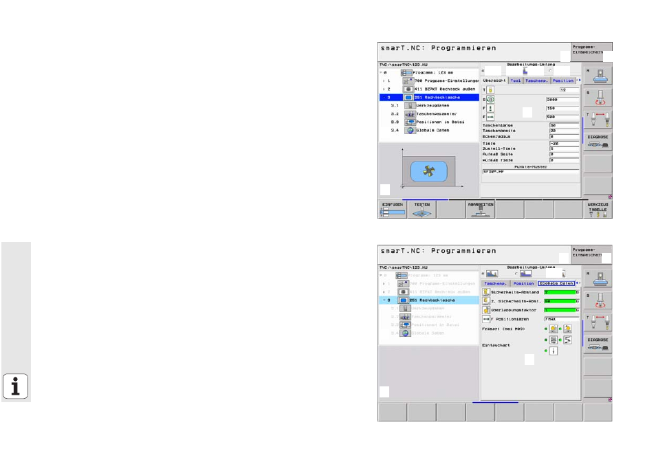
Task: Click the G button beside Überlappungsfaktor
Action: (578, 310)
